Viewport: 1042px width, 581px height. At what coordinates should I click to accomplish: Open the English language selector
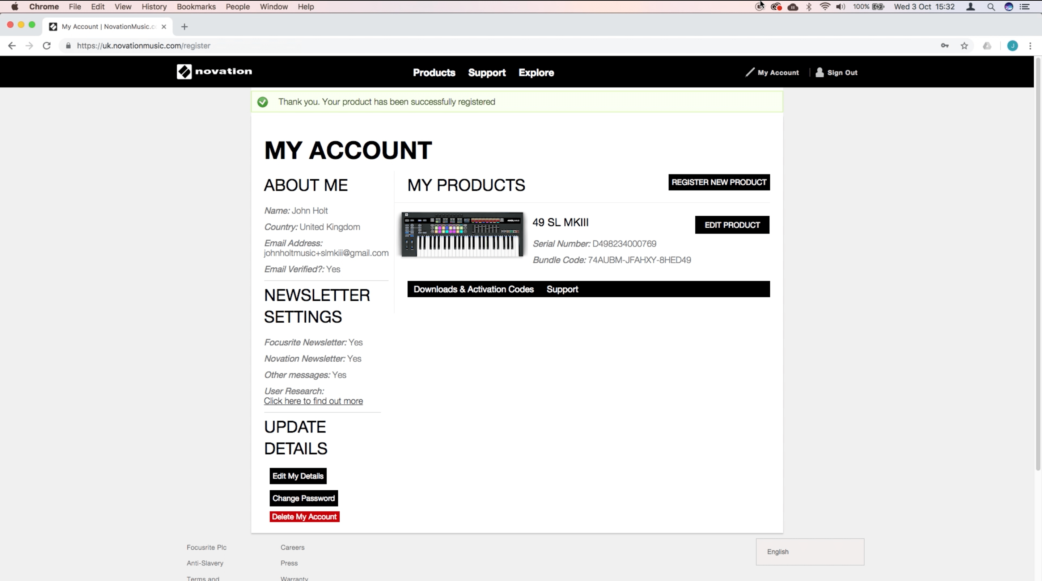(810, 552)
